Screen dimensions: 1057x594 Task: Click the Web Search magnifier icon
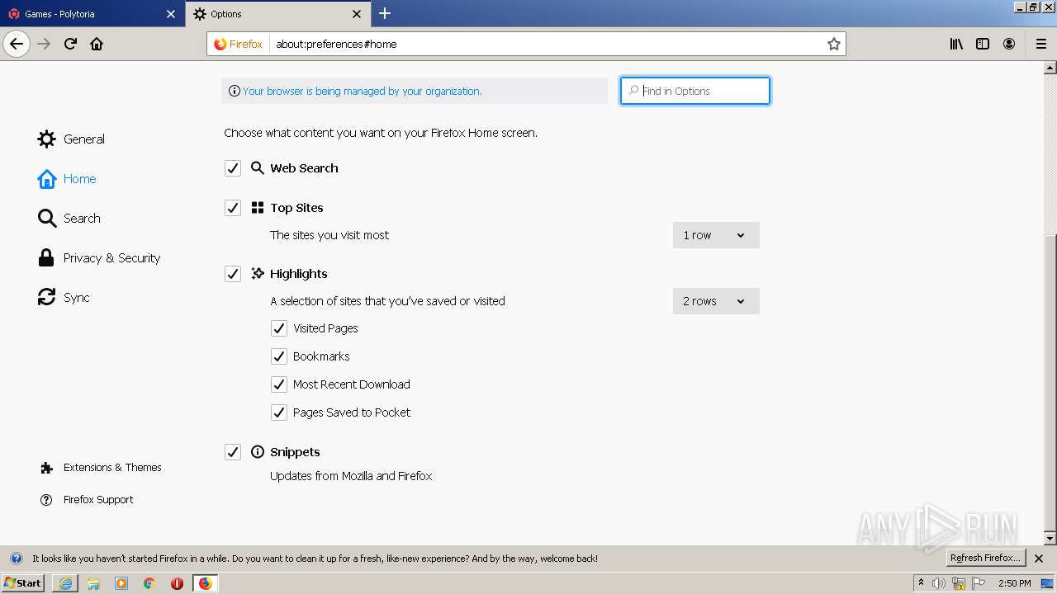(x=258, y=168)
